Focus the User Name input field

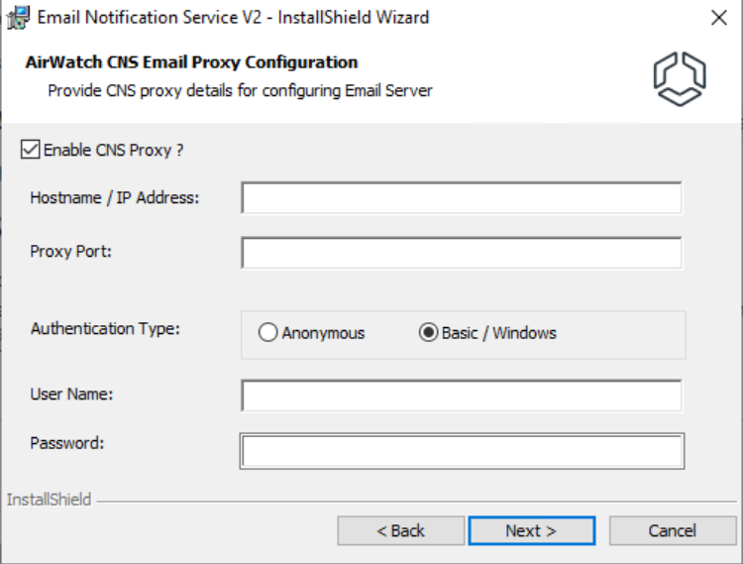click(x=462, y=395)
